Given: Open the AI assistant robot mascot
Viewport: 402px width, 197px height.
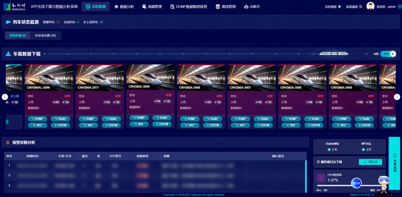Looking at the screenshot, I should click(x=383, y=184).
